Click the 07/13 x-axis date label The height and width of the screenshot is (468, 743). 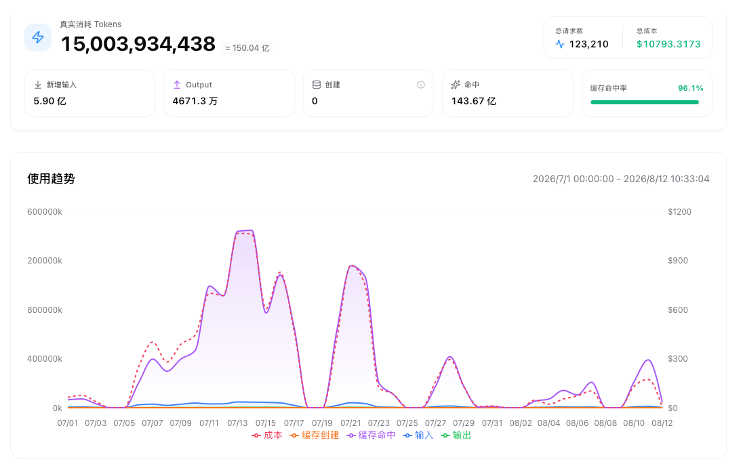[x=237, y=423]
